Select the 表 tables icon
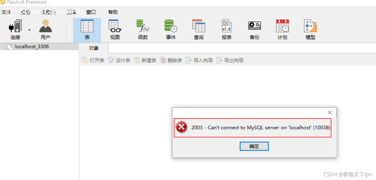This screenshot has height=180, width=376. 87,30
